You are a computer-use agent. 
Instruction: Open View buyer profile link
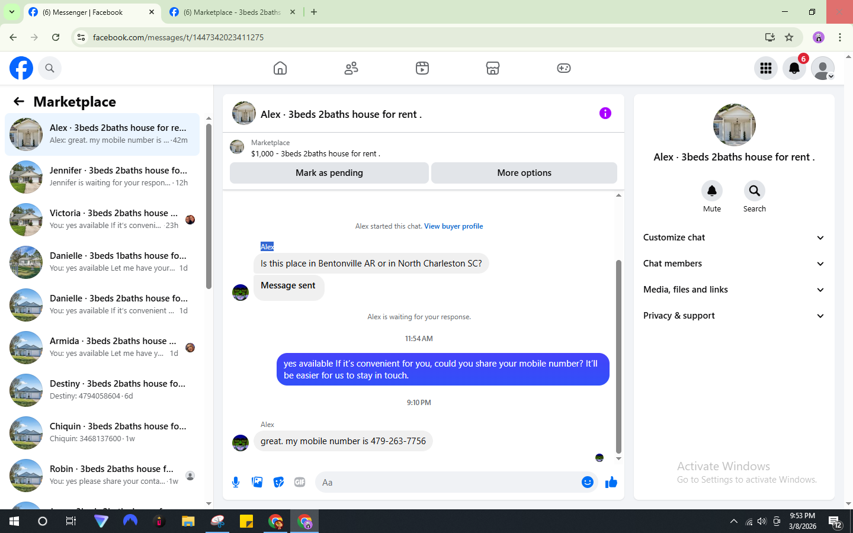point(453,226)
